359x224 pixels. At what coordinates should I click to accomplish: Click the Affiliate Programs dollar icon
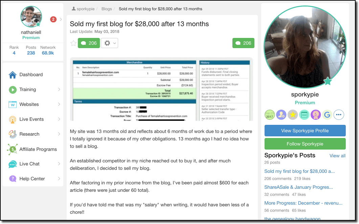point(12,149)
